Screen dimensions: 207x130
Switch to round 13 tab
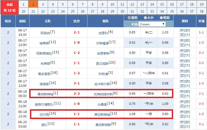coord(142,4)
